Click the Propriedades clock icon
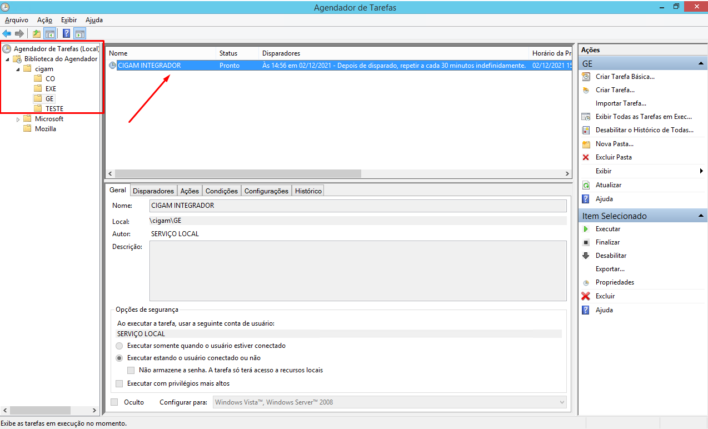This screenshot has height=429, width=708. [x=586, y=282]
